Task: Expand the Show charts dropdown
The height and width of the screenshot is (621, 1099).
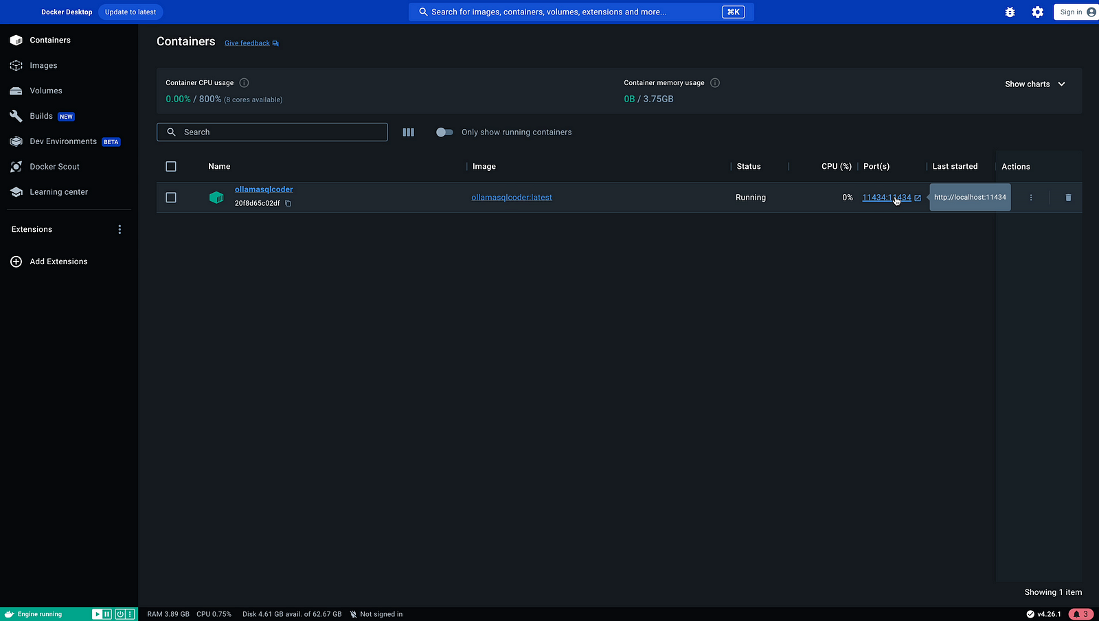Action: pos(1034,84)
